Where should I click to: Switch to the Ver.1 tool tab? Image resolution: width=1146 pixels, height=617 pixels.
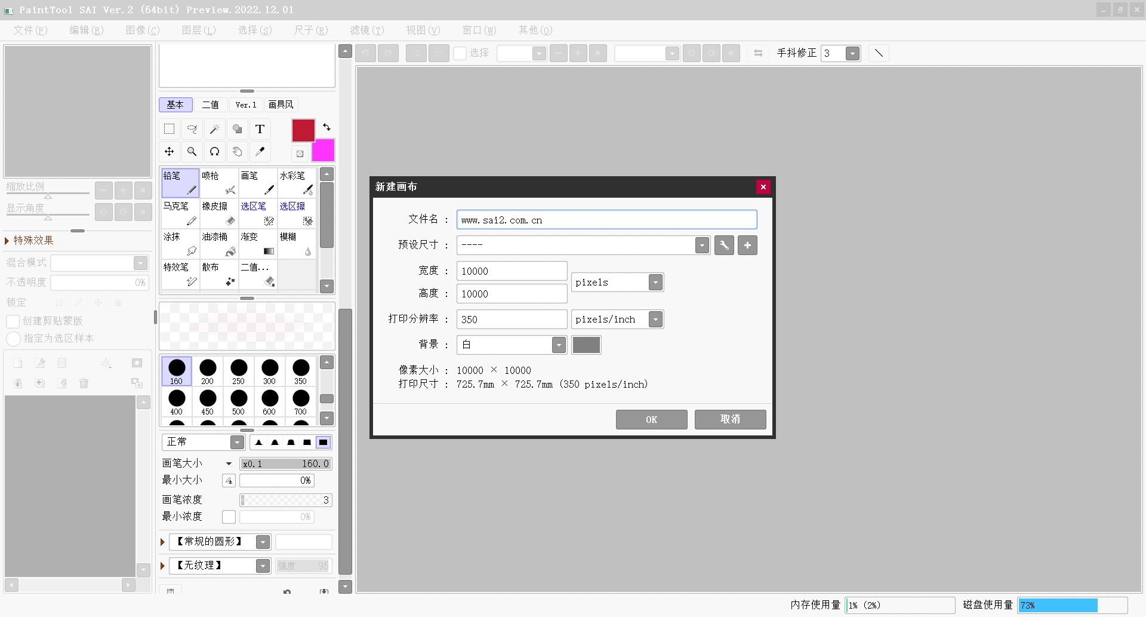pos(246,105)
